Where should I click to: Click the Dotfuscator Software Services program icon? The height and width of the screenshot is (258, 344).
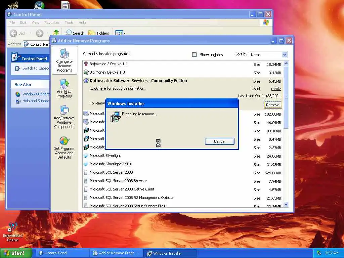tap(86, 81)
